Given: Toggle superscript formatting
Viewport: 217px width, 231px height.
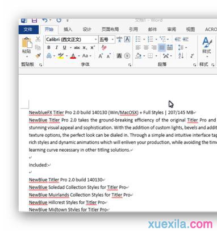Looking at the screenshot, I should click(x=93, y=47).
